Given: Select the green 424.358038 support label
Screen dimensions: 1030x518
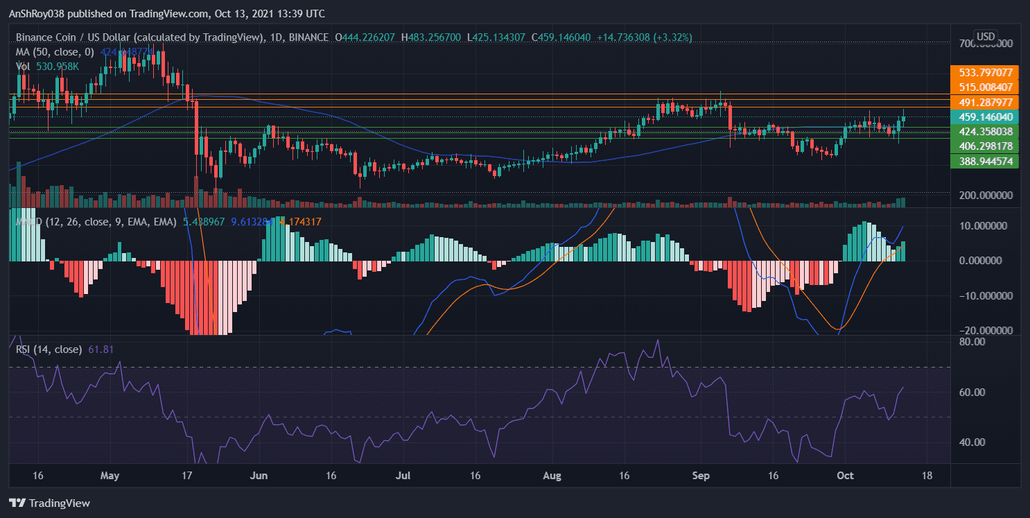Looking at the screenshot, I should 984,132.
